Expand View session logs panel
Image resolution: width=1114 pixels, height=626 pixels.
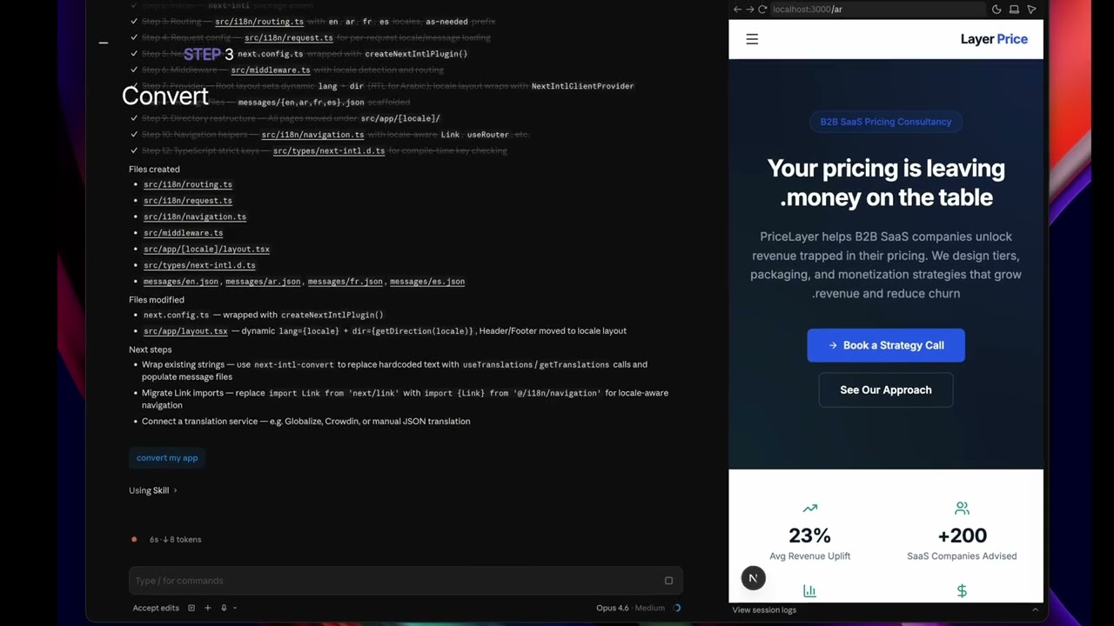tap(886, 609)
